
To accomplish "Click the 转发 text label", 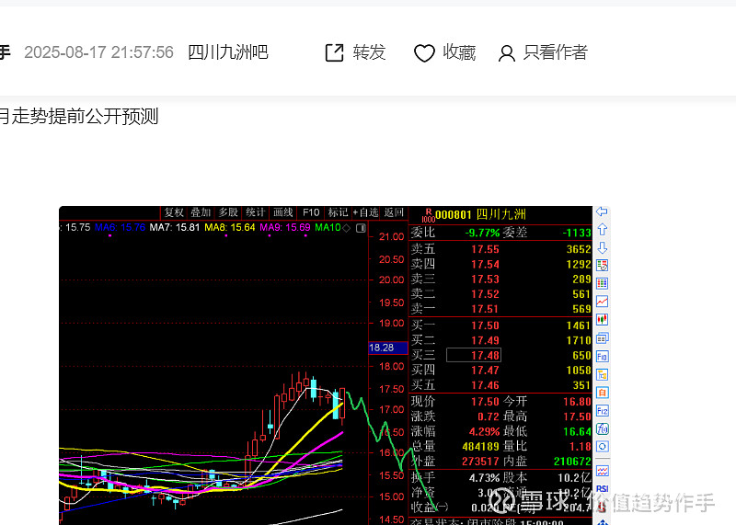I will click(370, 52).
